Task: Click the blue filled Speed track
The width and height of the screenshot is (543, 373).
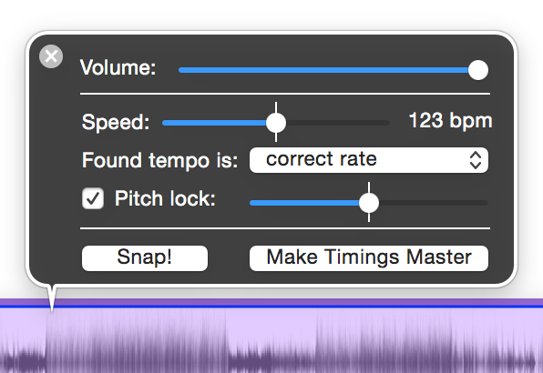Action: coord(214,123)
